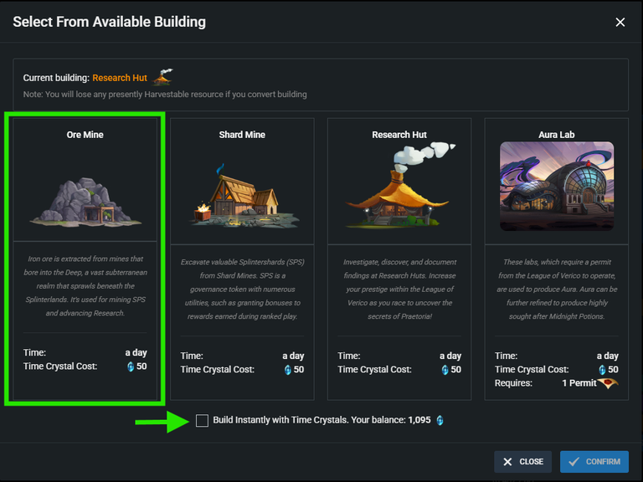This screenshot has height=482, width=643.
Task: Select the Research Hut card image
Action: [x=400, y=184]
